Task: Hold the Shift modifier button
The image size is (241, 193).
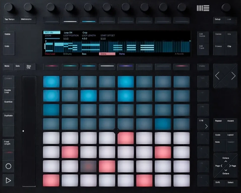Action: coord(220,183)
